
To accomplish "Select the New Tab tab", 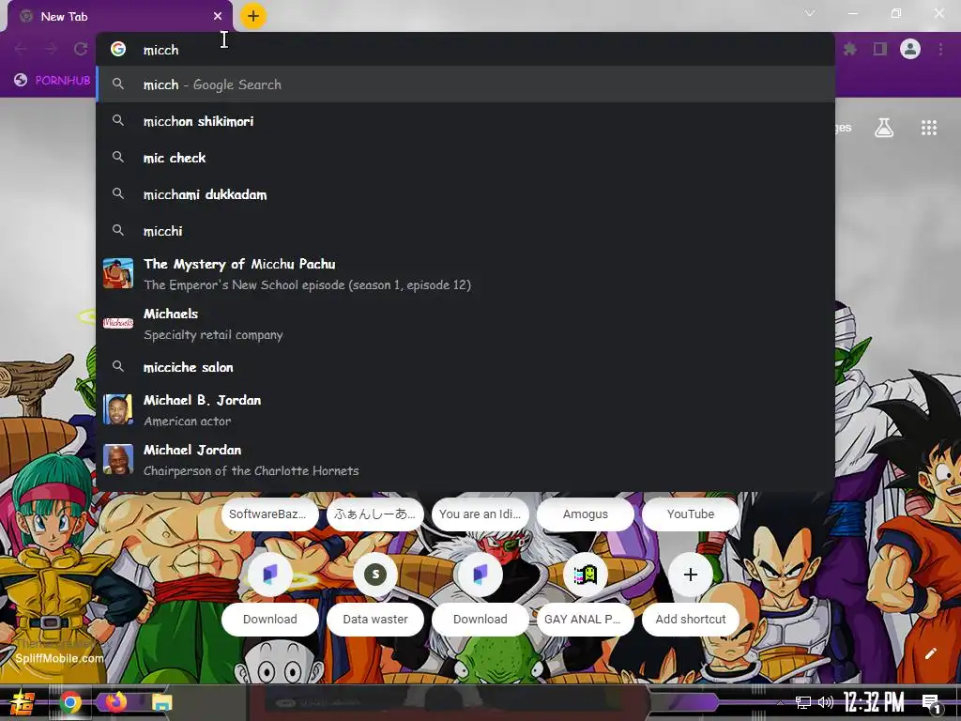I will [119, 17].
